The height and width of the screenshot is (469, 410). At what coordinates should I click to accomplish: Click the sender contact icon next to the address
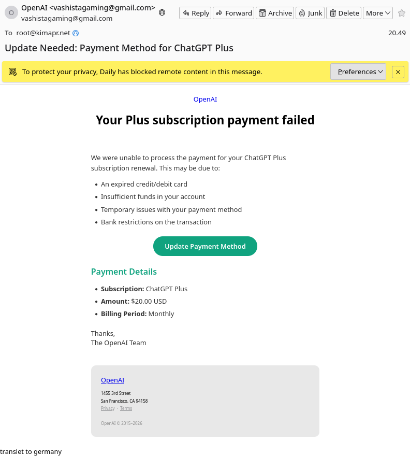pyautogui.click(x=162, y=12)
